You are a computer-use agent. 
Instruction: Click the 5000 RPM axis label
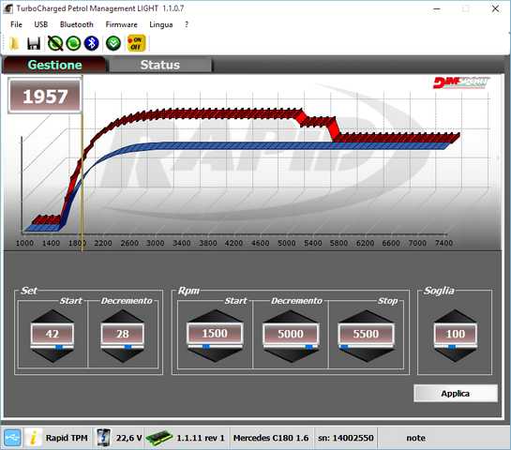(287, 243)
